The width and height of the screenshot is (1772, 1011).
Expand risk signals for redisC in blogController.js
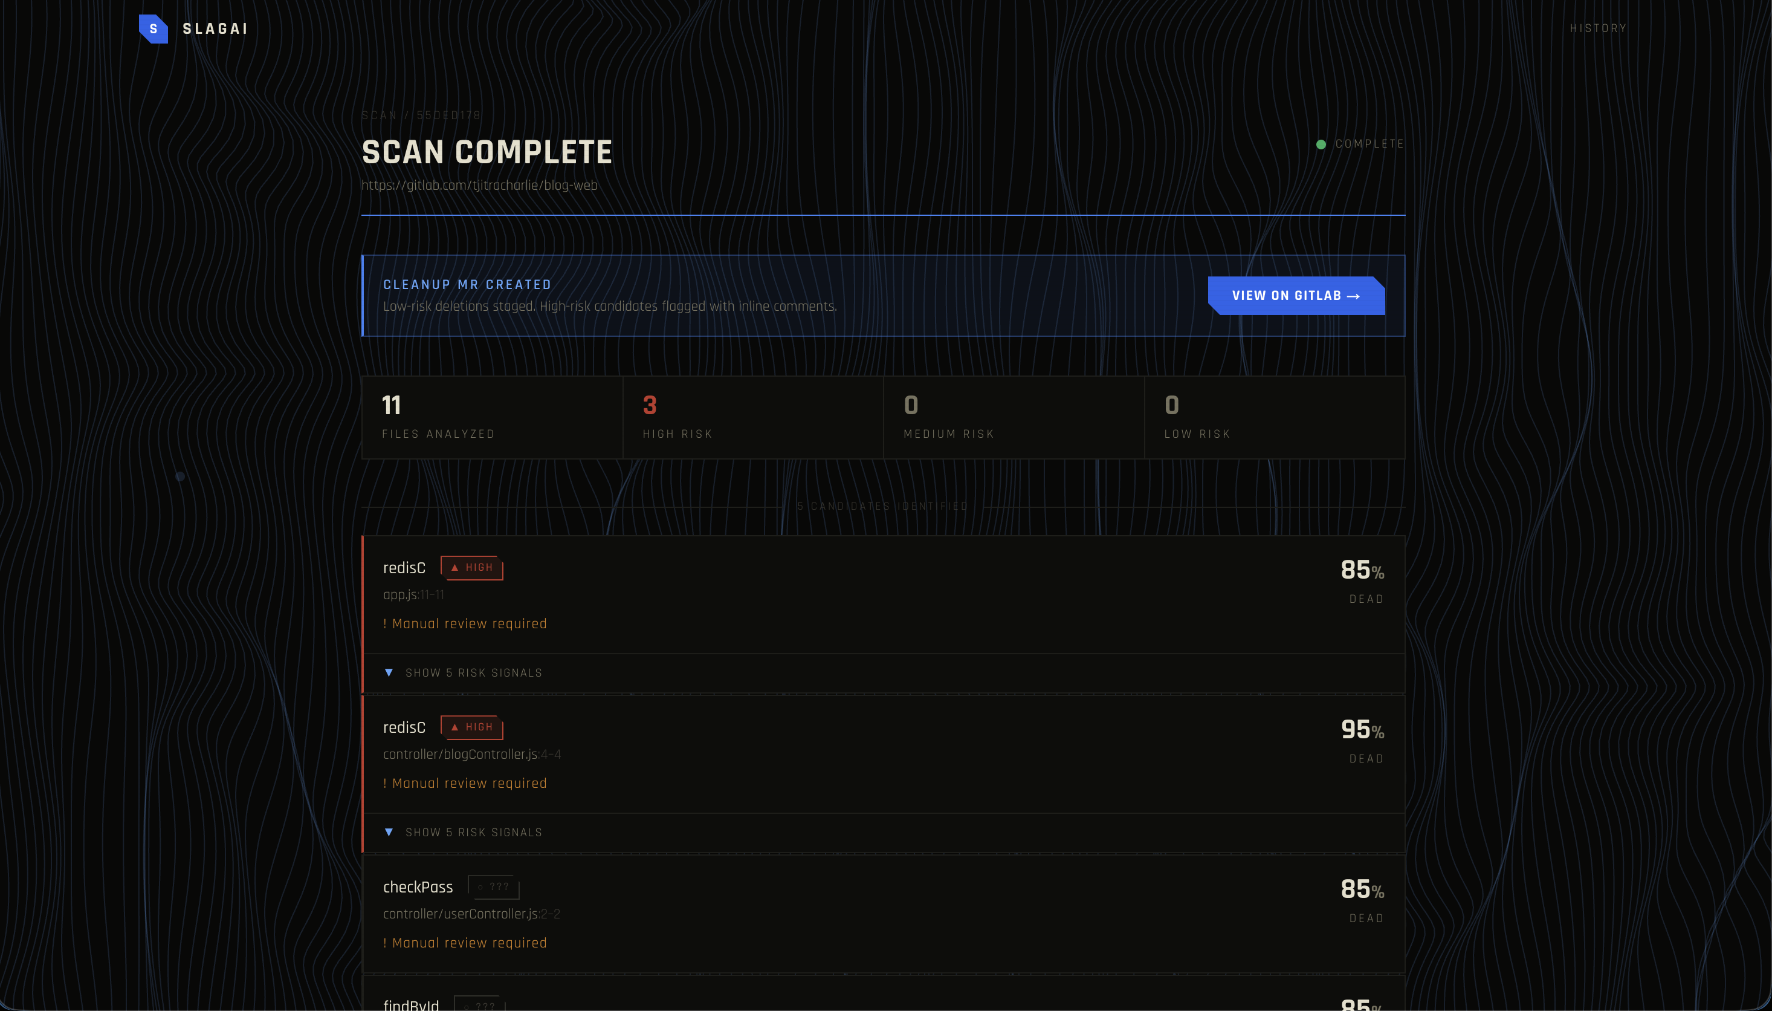point(464,833)
